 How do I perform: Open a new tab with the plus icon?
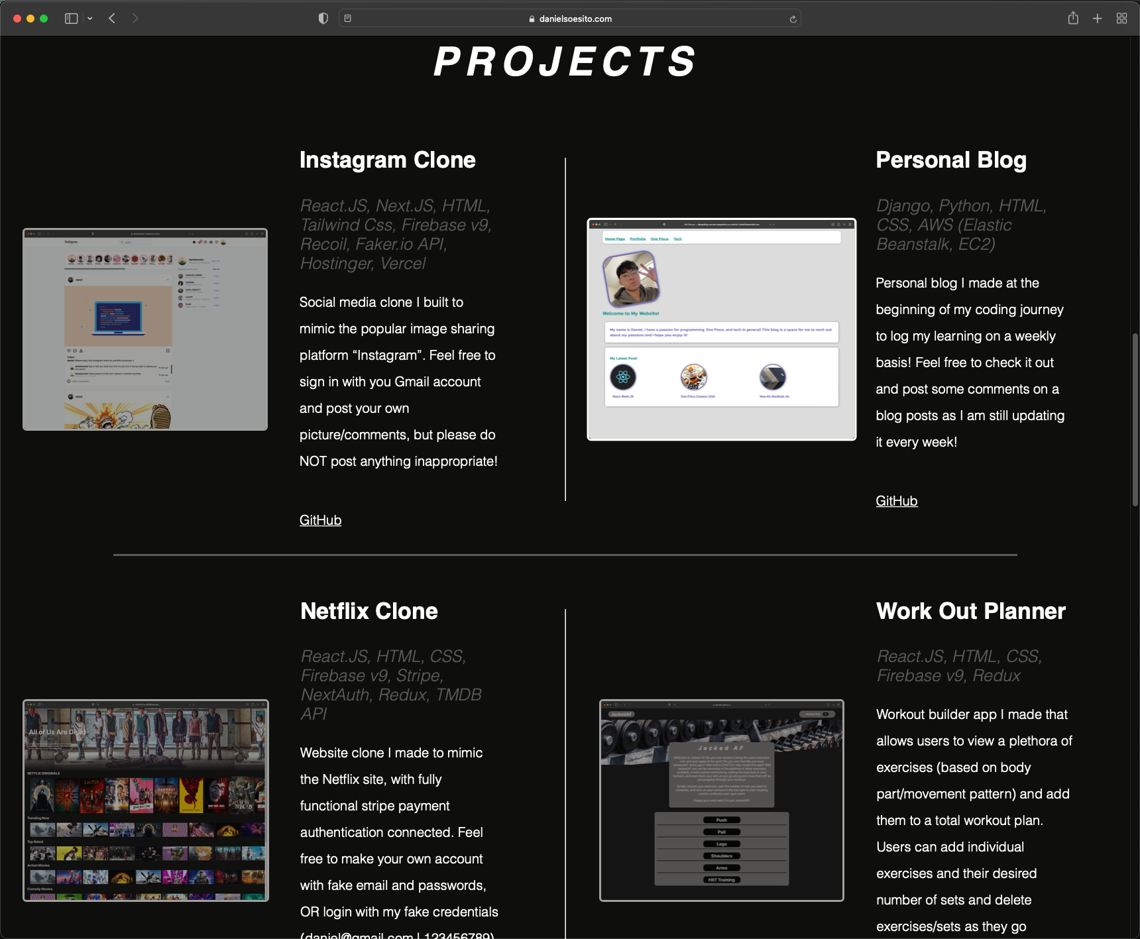(1098, 18)
